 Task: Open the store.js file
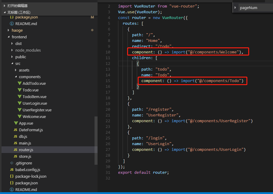(x=25, y=157)
